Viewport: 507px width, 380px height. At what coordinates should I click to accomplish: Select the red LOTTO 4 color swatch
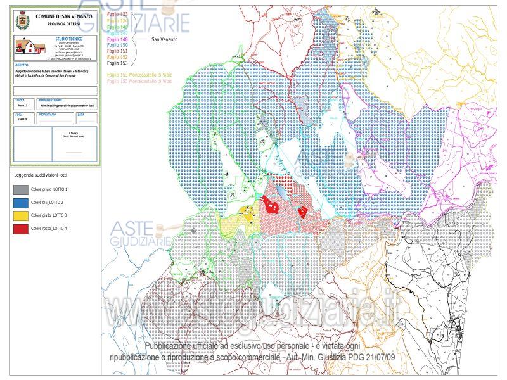pos(21,229)
